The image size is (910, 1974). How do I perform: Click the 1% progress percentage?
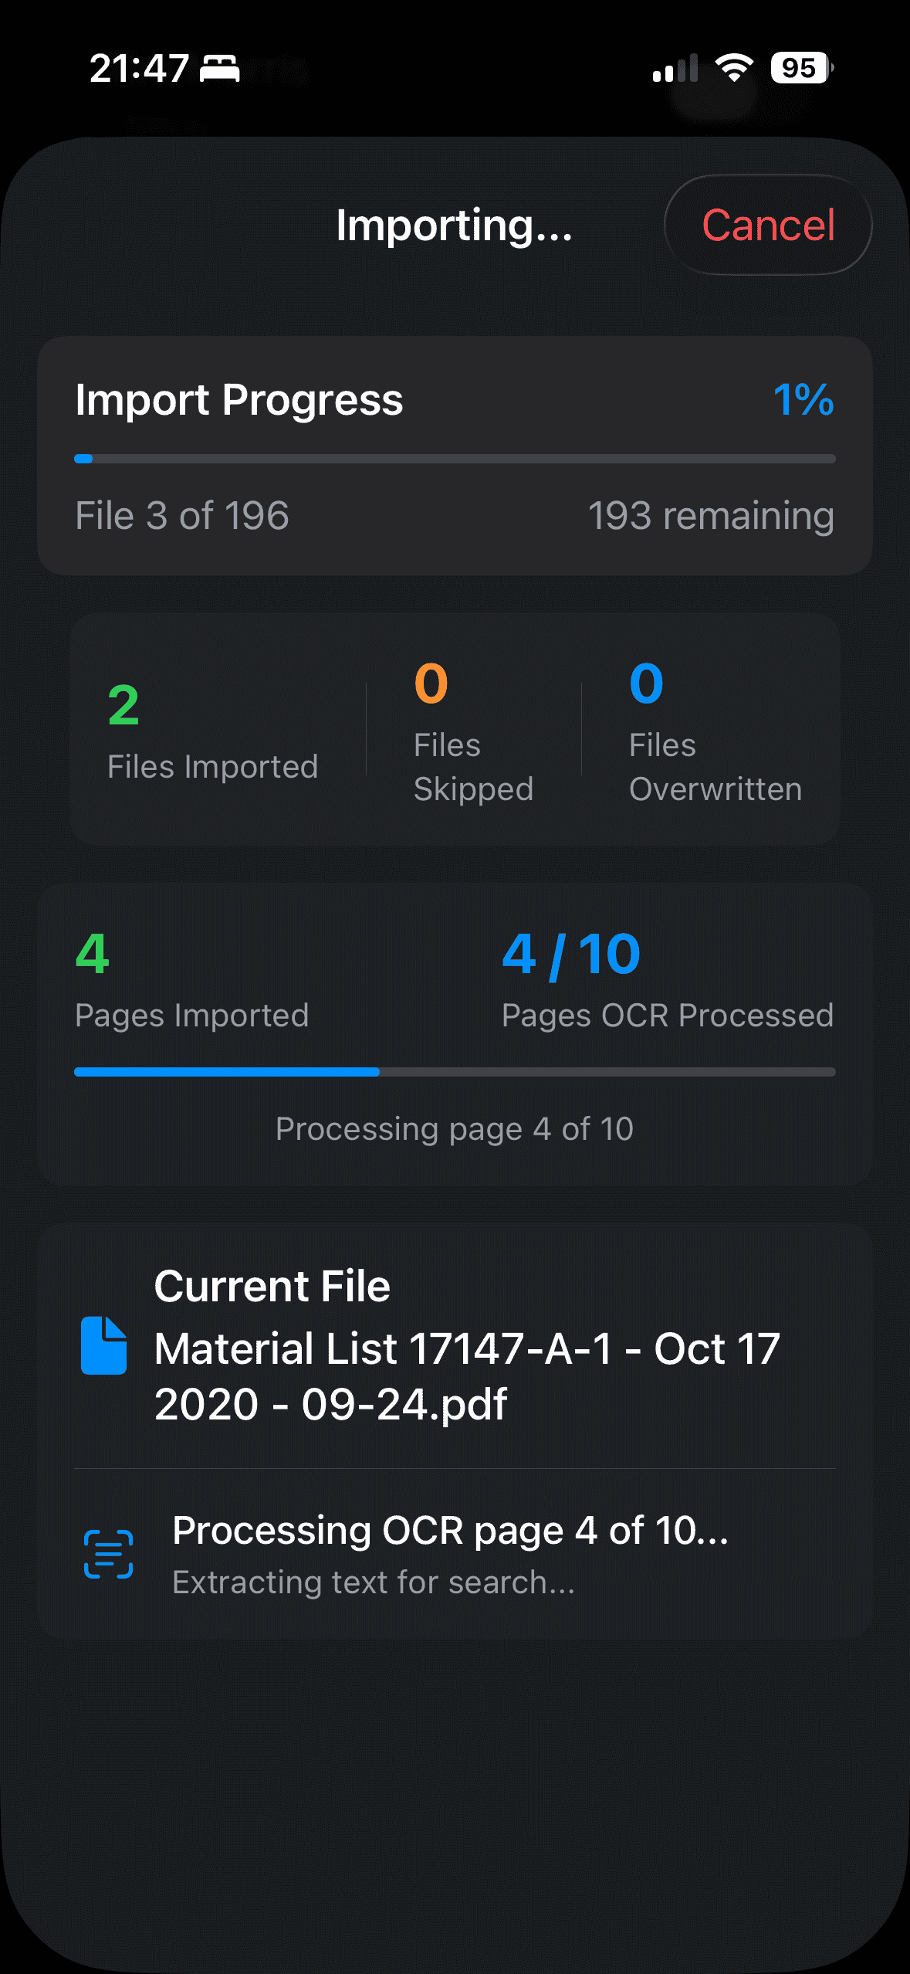click(x=803, y=400)
